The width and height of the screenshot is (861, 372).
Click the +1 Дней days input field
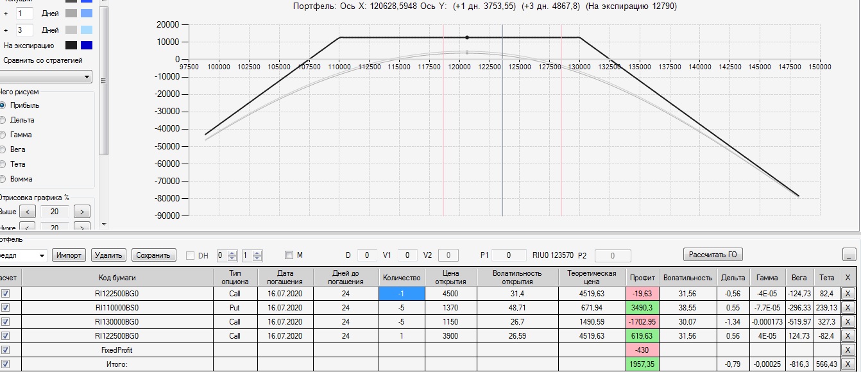pos(25,13)
